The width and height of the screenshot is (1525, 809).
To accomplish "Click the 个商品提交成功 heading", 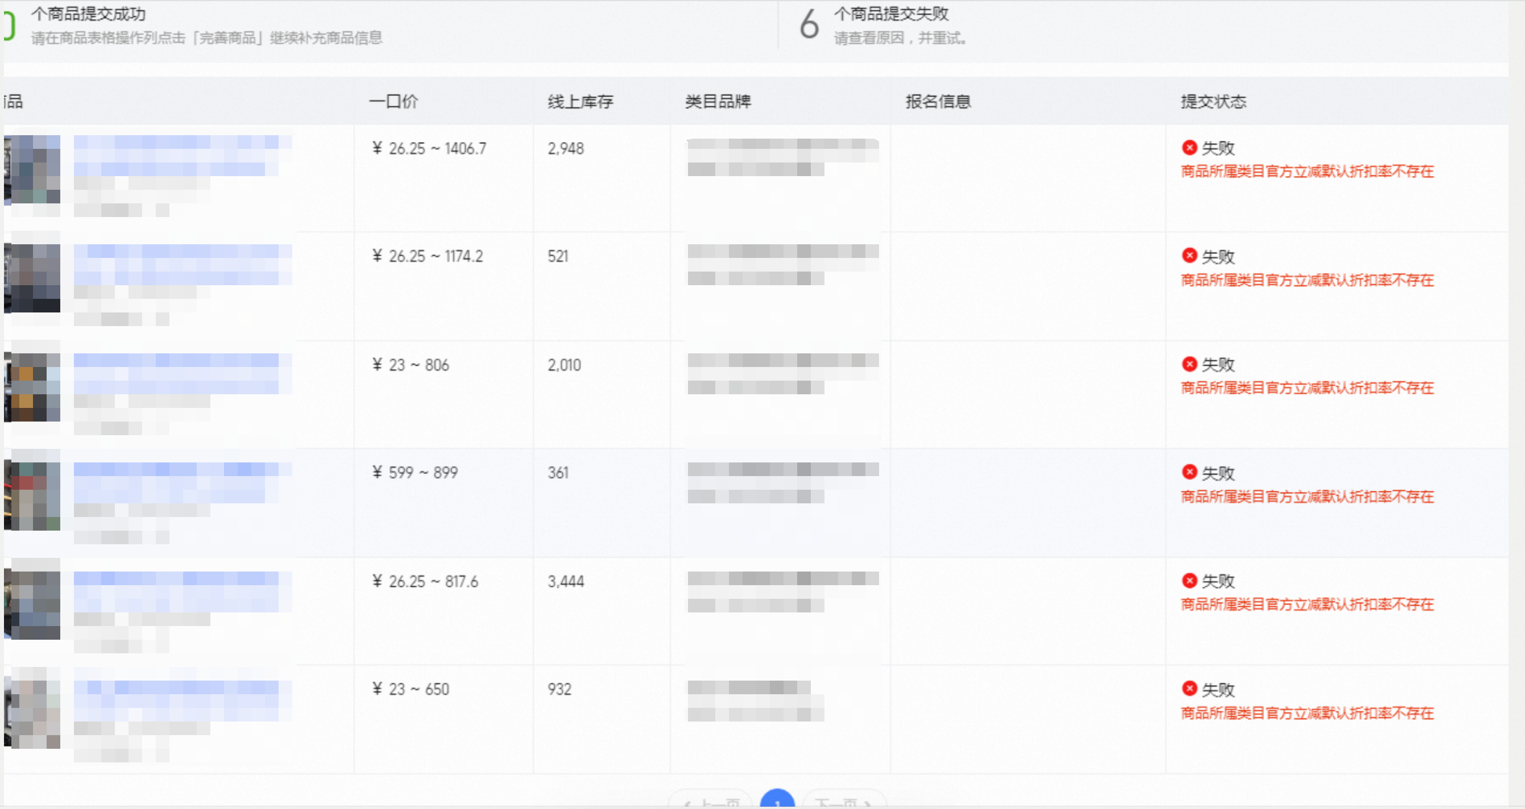I will (x=89, y=14).
